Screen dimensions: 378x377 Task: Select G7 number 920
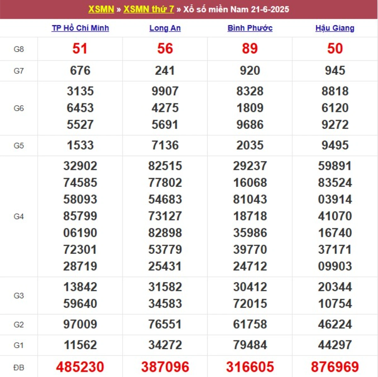[x=250, y=70]
